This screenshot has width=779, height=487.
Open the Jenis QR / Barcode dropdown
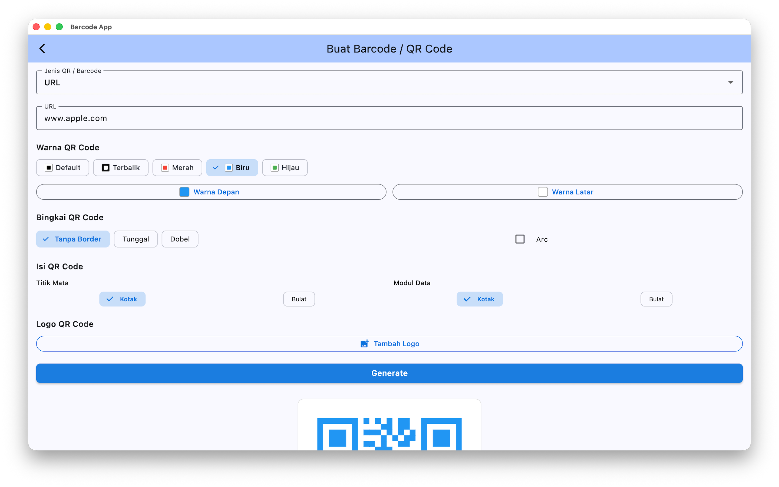pyautogui.click(x=389, y=83)
